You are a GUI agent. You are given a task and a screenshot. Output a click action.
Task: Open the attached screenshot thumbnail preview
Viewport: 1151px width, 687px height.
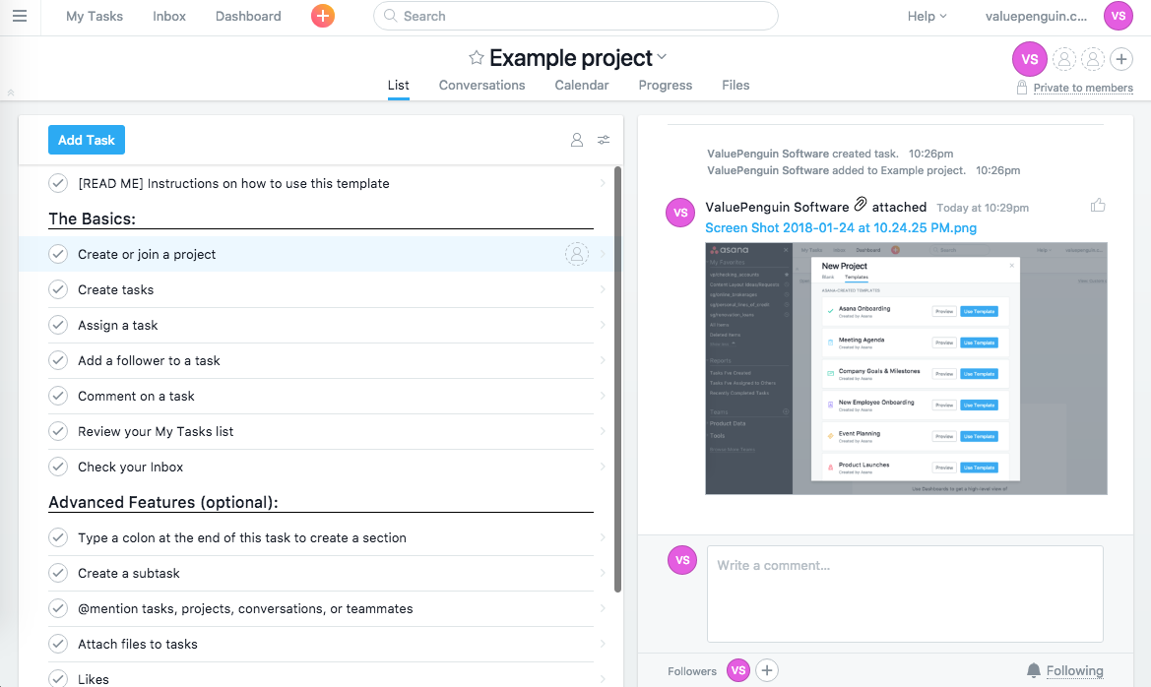coord(906,368)
